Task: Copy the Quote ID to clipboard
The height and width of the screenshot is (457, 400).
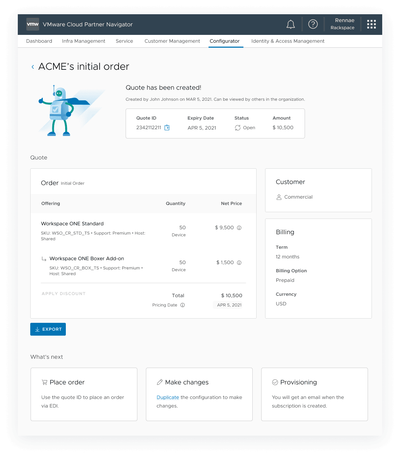Action: pos(167,127)
